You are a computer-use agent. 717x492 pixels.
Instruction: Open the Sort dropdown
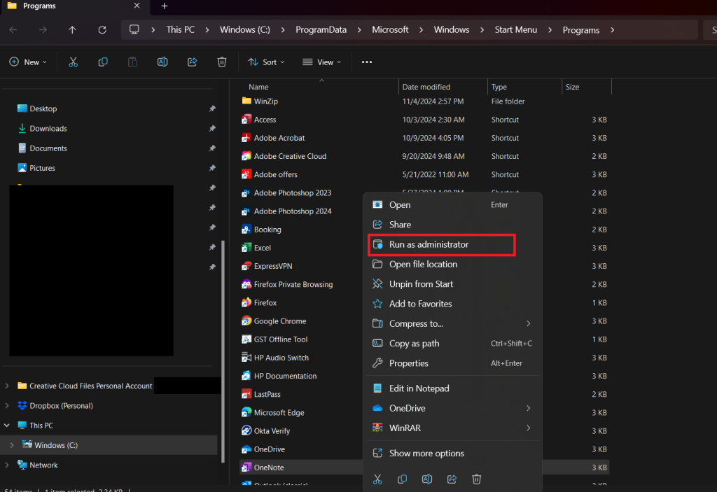[x=266, y=62]
